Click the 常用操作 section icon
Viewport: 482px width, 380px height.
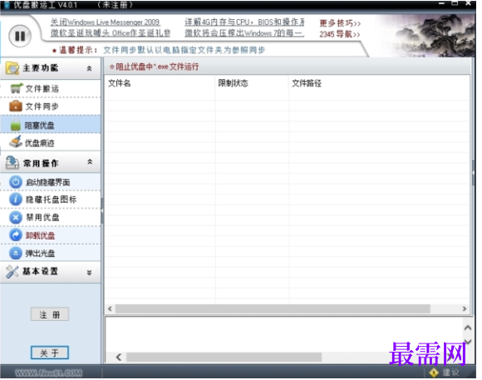12,163
